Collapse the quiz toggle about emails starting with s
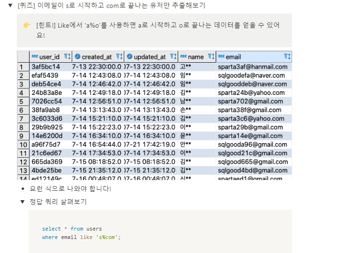346x253 pixels. point(10,6)
